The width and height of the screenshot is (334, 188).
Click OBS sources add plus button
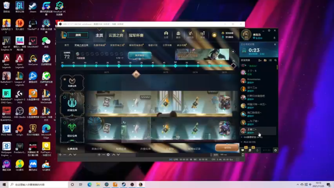99,155
